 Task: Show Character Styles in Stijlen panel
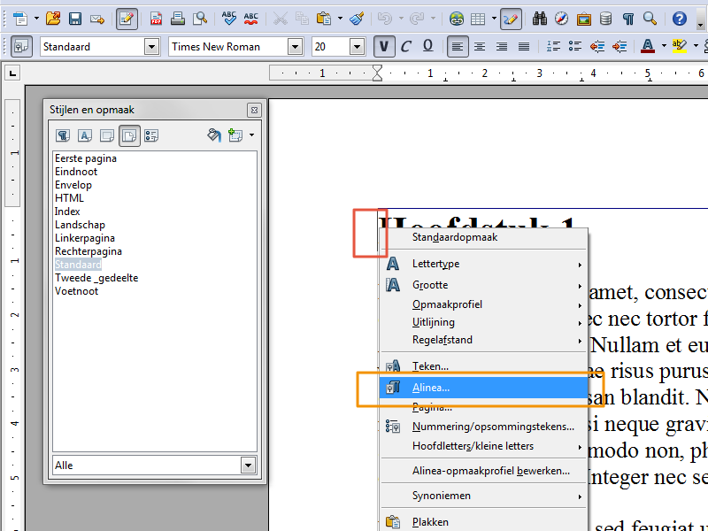point(85,135)
